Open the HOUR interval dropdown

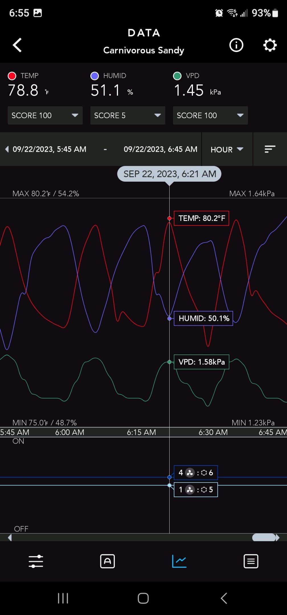click(227, 149)
